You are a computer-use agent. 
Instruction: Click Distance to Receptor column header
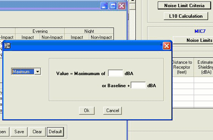pyautogui.click(x=183, y=67)
